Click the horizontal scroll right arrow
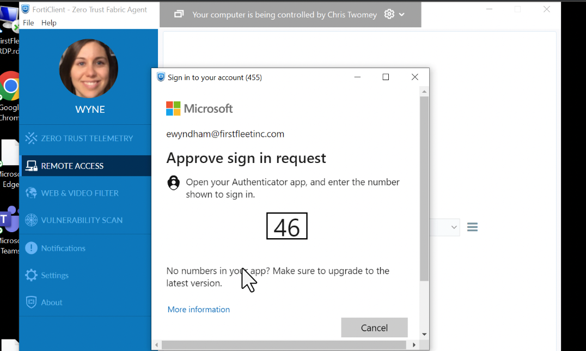The height and width of the screenshot is (351, 586). [x=414, y=344]
